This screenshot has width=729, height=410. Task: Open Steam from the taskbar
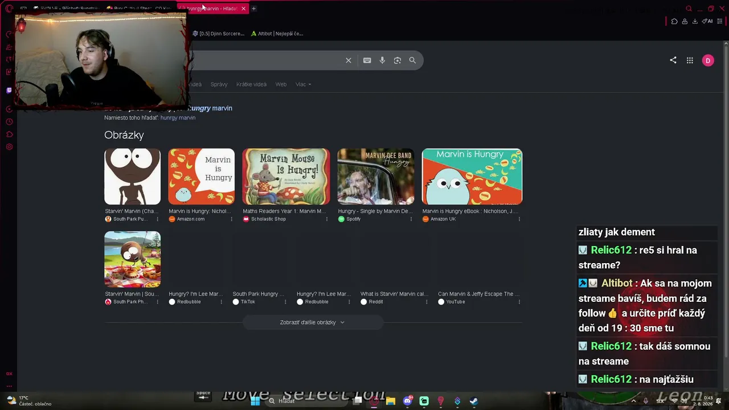pyautogui.click(x=473, y=401)
